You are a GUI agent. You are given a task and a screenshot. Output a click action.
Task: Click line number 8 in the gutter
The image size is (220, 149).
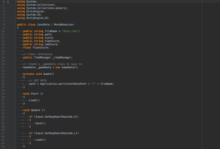point(4,25)
